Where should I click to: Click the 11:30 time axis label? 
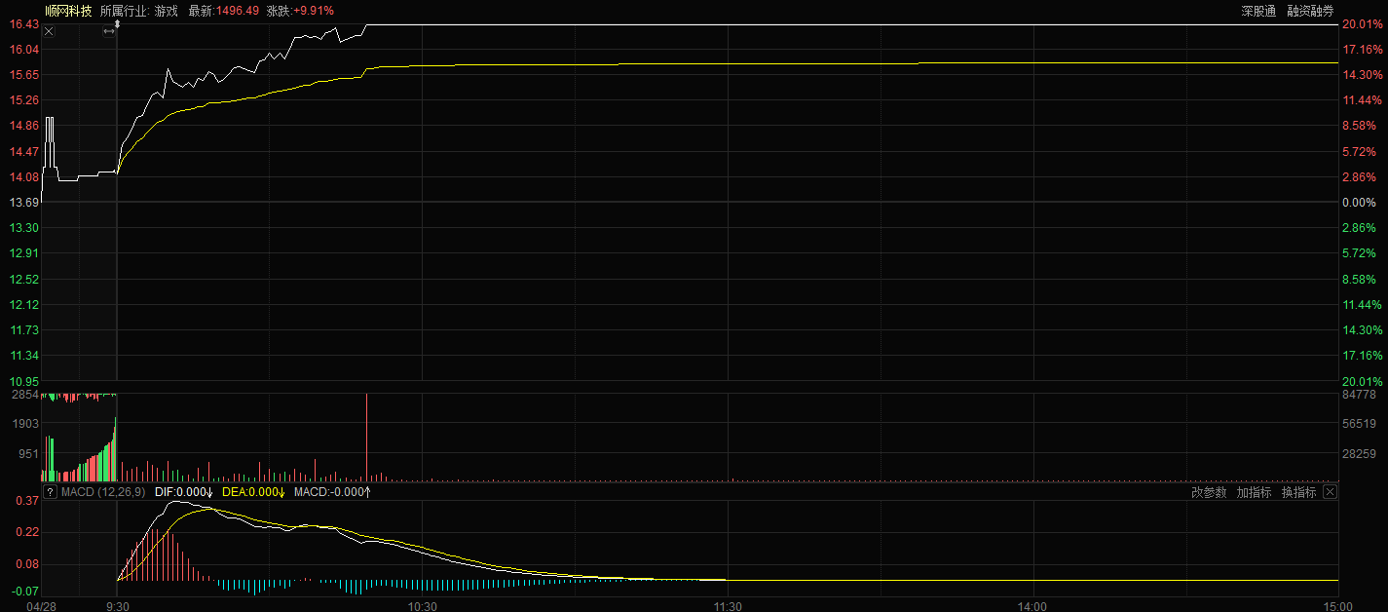coord(727,605)
